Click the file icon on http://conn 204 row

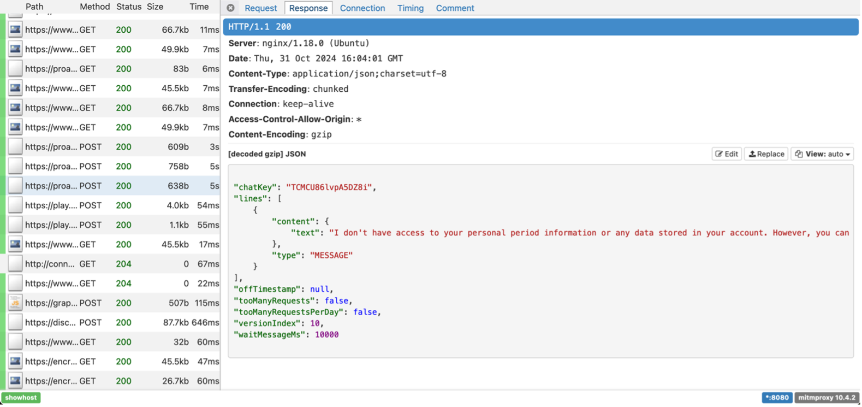click(x=15, y=264)
